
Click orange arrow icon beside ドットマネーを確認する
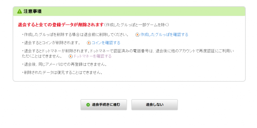click(x=71, y=56)
